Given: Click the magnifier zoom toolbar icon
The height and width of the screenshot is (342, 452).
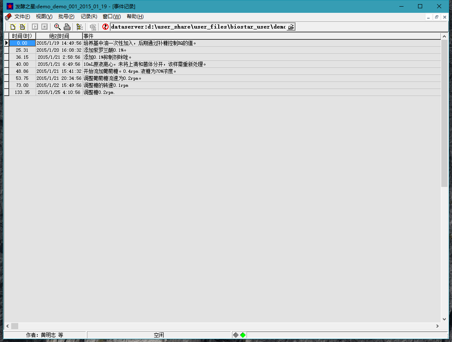Looking at the screenshot, I should pos(57,27).
